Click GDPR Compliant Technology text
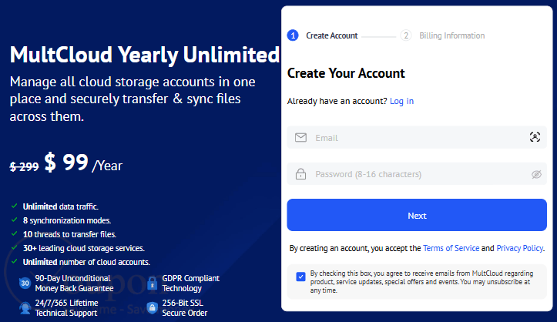The width and height of the screenshot is (557, 322). click(x=191, y=283)
